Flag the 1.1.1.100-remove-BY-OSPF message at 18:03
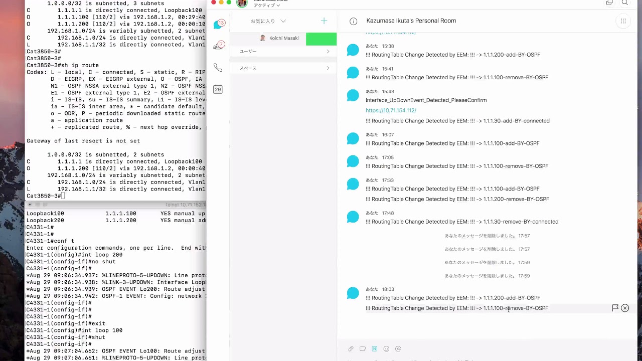 (615, 308)
